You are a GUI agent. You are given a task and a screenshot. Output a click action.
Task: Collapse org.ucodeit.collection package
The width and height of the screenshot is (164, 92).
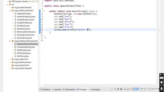(10, 10)
